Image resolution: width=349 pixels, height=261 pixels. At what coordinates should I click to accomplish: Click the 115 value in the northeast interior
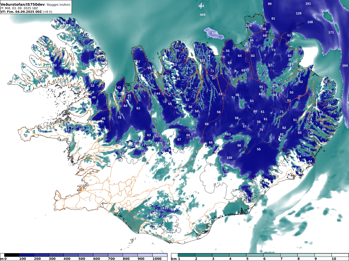(275, 86)
